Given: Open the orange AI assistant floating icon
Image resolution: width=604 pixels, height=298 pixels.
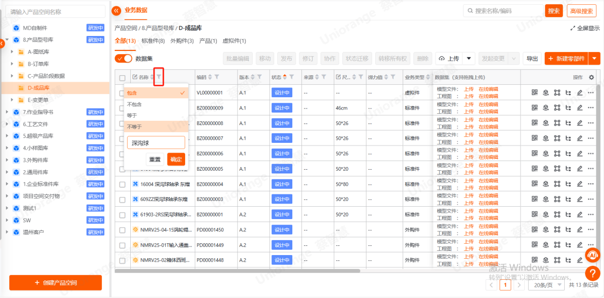Looking at the screenshot, I should pyautogui.click(x=593, y=255).
